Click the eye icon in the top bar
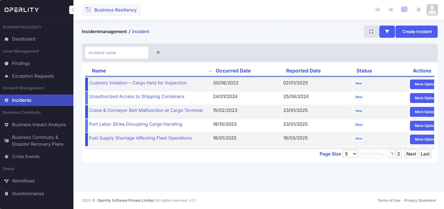Viewport: 444px width, 209px height. click(378, 10)
